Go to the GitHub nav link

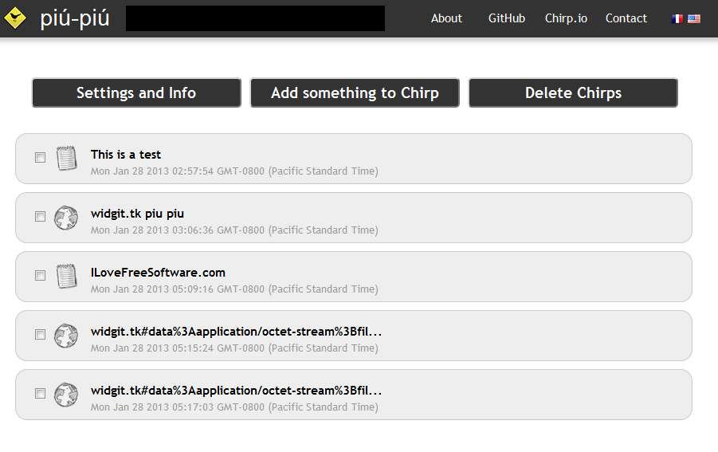click(x=507, y=18)
